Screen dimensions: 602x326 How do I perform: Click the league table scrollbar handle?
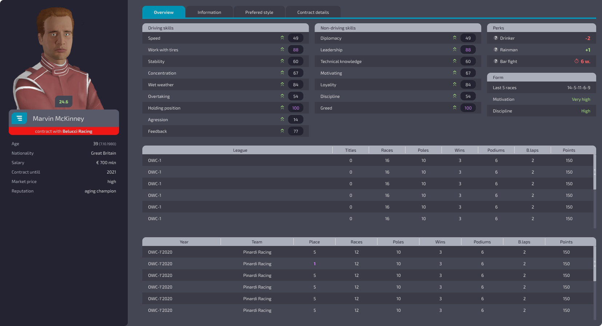coord(595,172)
